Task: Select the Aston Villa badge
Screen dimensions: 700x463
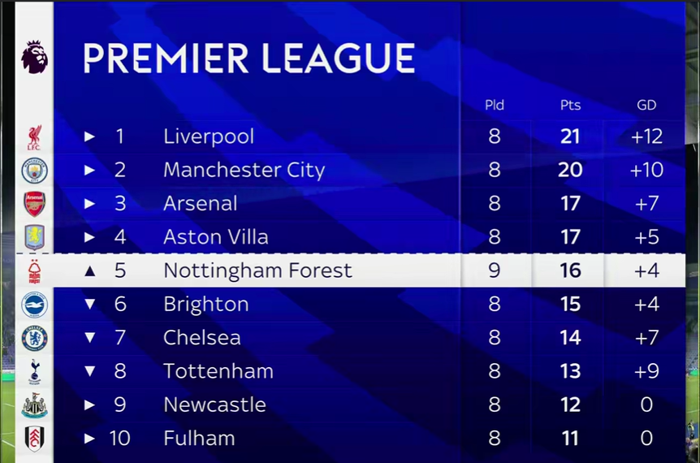Action: coord(34,237)
